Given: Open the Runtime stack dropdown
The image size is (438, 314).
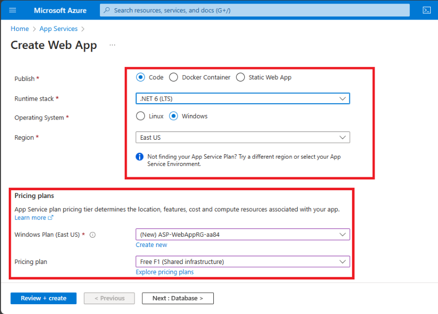Looking at the screenshot, I should pyautogui.click(x=342, y=98).
